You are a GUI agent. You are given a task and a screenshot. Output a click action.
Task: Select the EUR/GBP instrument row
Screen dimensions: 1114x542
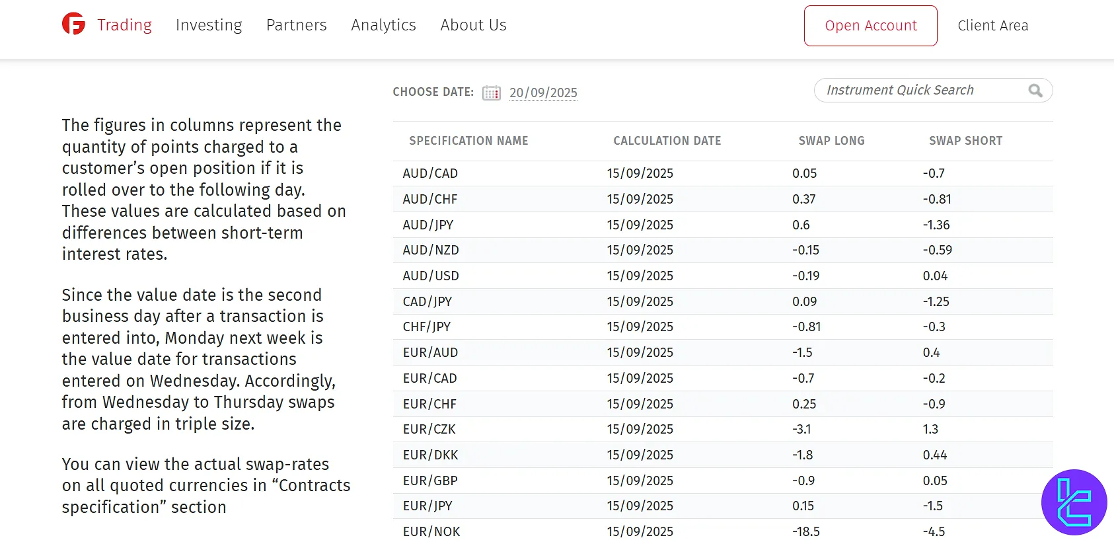pyautogui.click(x=430, y=481)
